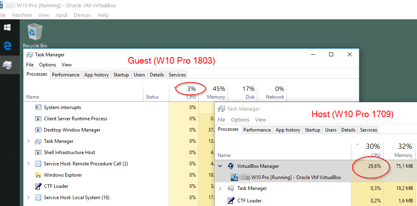The height and width of the screenshot is (206, 417).
Task: Sort host processes by Memory column
Action: (x=400, y=150)
